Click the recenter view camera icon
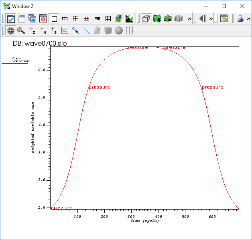This screenshot has width=252, height=240. coord(168,19)
